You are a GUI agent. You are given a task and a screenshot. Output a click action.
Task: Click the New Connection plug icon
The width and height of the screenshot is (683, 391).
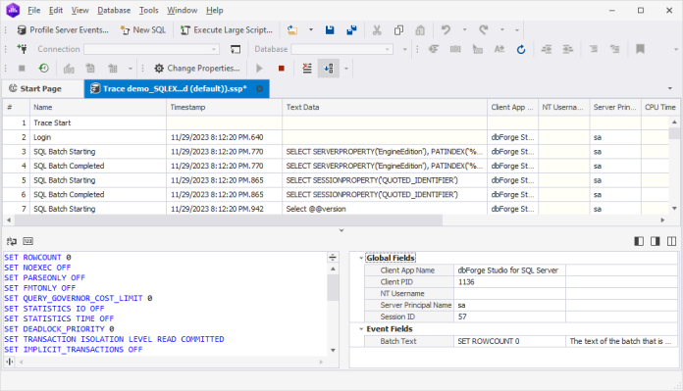(22, 49)
